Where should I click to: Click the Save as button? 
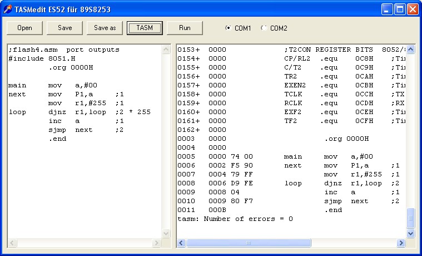[105, 28]
